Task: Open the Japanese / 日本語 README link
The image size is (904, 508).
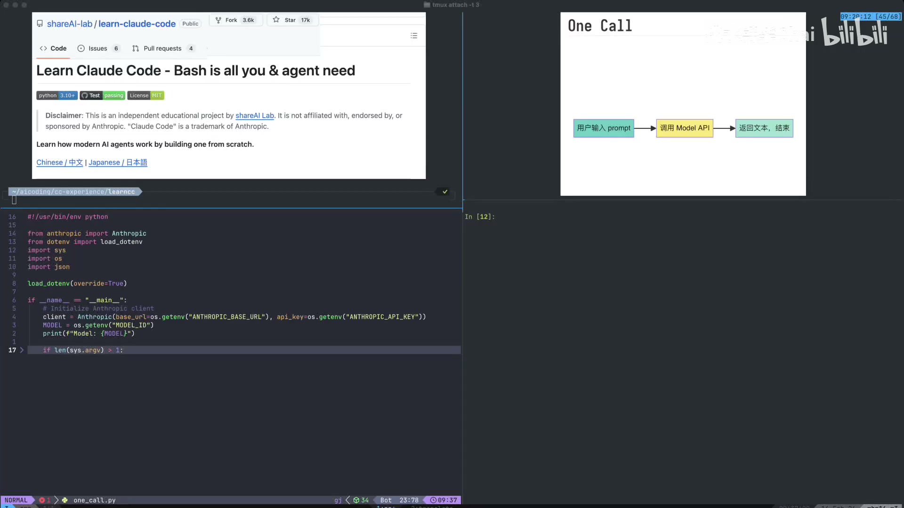Action: [118, 162]
